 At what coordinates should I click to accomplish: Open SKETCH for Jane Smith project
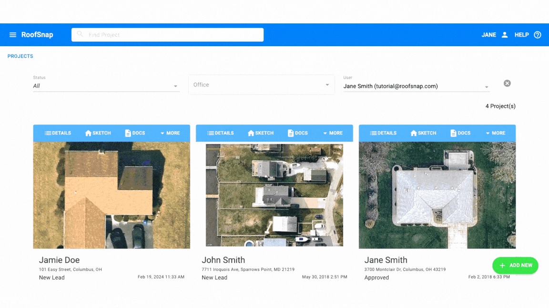423,133
